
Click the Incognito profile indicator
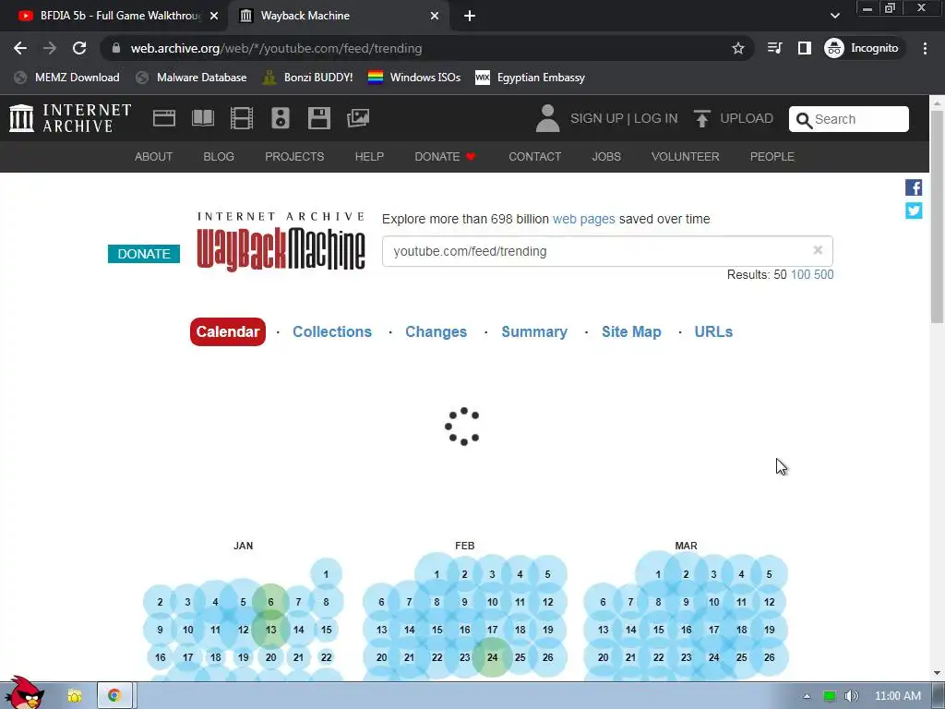[x=862, y=48]
